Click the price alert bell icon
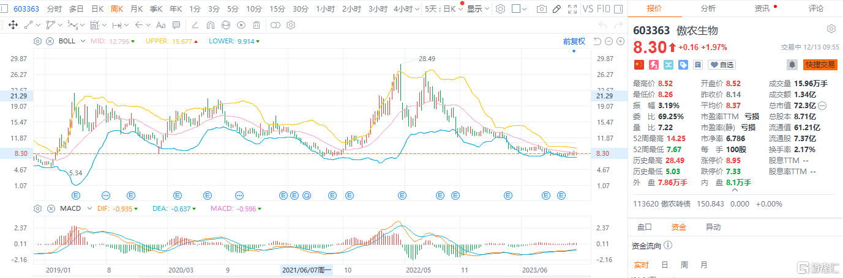The height and width of the screenshot is (278, 843). click(x=792, y=64)
